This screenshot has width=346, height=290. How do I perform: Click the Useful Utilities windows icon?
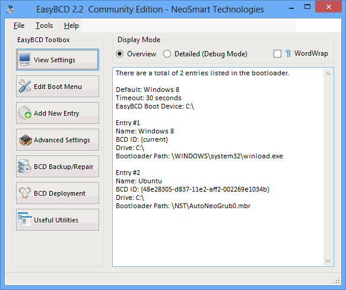click(25, 219)
